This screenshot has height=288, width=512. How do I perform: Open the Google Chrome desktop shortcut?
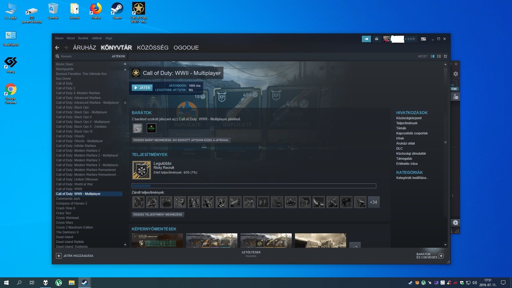(10, 94)
